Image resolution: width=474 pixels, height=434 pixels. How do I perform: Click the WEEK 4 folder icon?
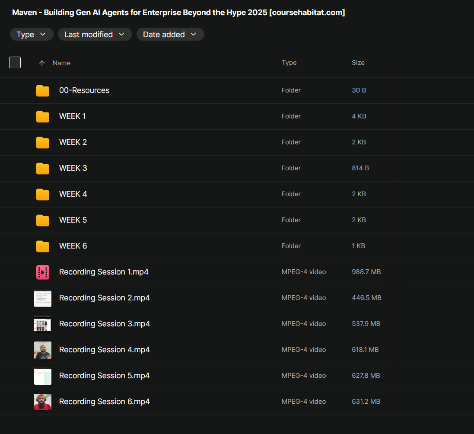(43, 195)
